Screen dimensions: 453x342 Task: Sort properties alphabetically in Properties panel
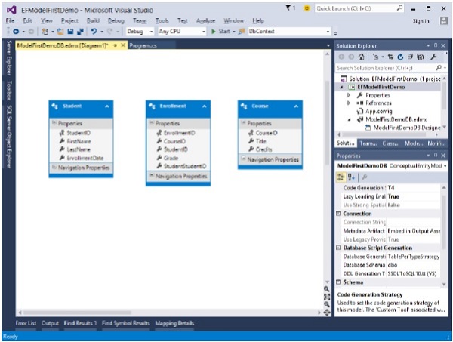[350, 177]
